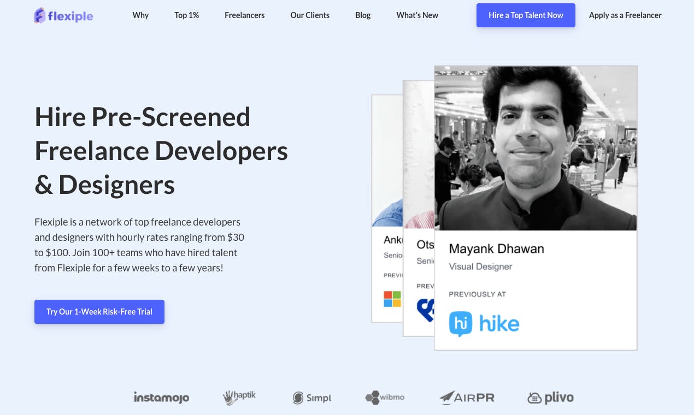The image size is (694, 415).
Task: Click the name Mayank Dhawan
Action: click(496, 249)
